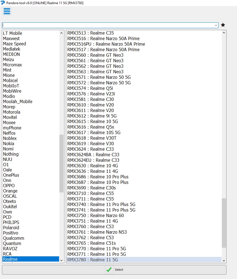Select myPhone brand
Image resolution: width=237 pixels, height=279 pixels.
(12, 128)
